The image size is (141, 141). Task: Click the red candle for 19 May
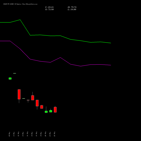pyautogui.click(x=42, y=107)
